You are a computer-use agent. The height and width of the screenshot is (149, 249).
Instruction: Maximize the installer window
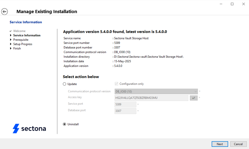(232, 4)
